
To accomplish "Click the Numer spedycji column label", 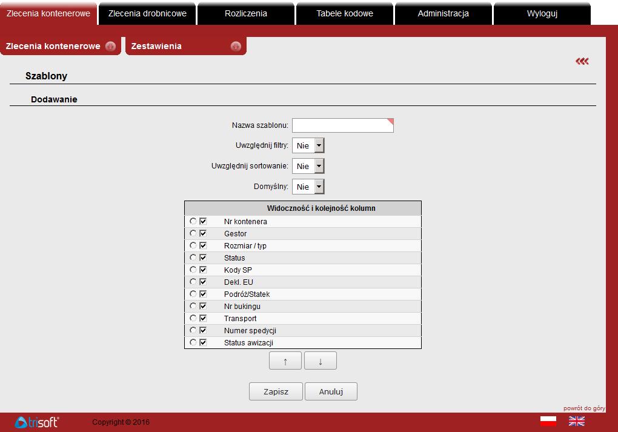I will 250,331.
